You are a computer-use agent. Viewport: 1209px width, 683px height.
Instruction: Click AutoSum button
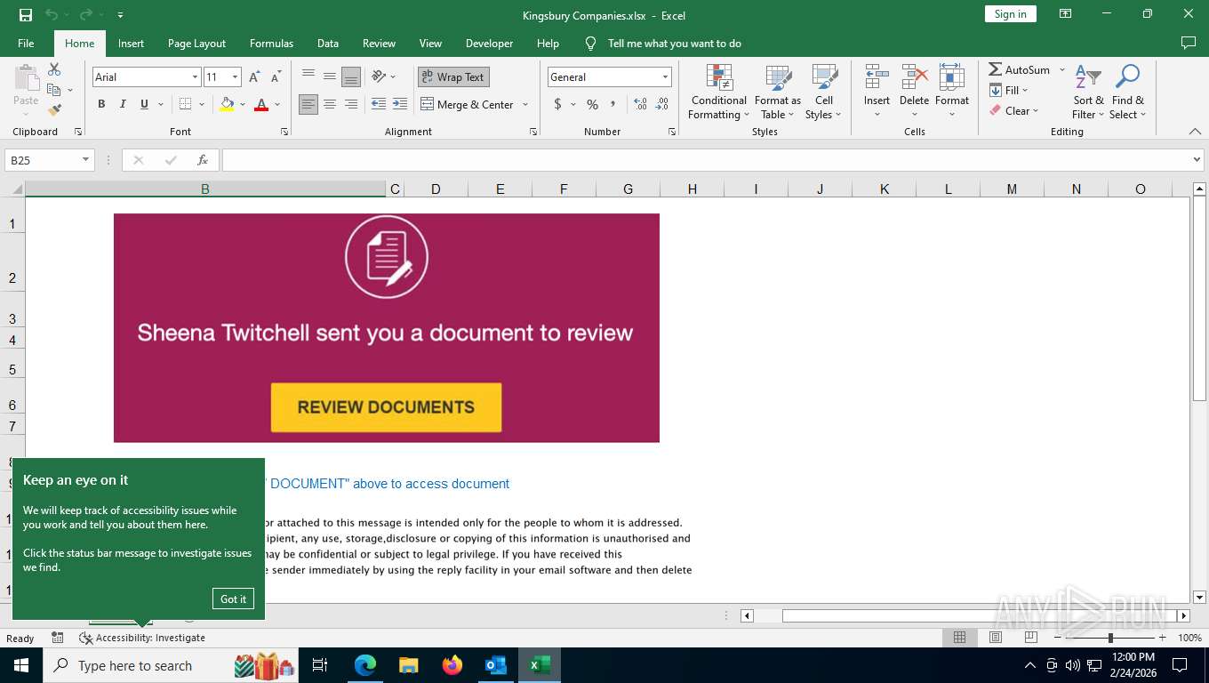click(x=1019, y=69)
